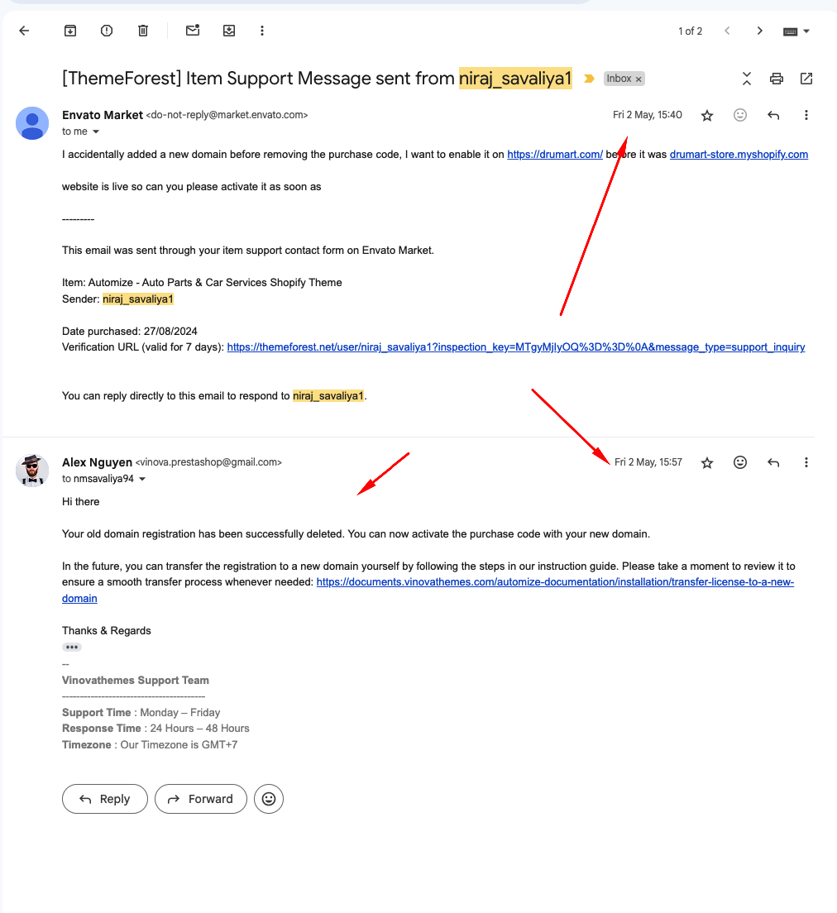Viewport: 837px width, 913px height.
Task: Delete the conversation with trash icon
Action: tap(143, 31)
